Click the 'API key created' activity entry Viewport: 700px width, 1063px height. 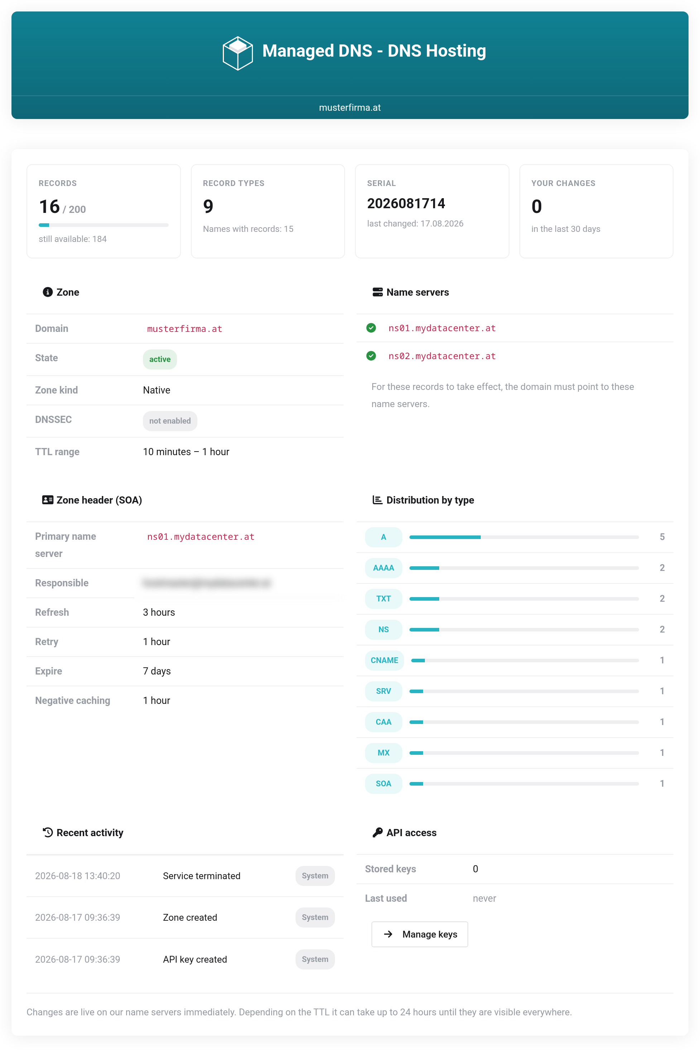tap(195, 959)
